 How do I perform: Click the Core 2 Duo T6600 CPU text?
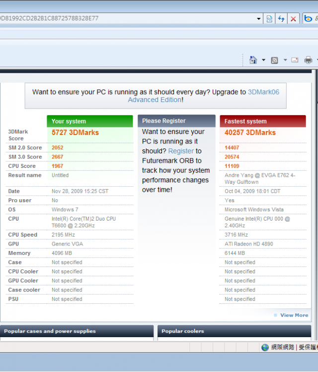pyautogui.click(x=83, y=222)
